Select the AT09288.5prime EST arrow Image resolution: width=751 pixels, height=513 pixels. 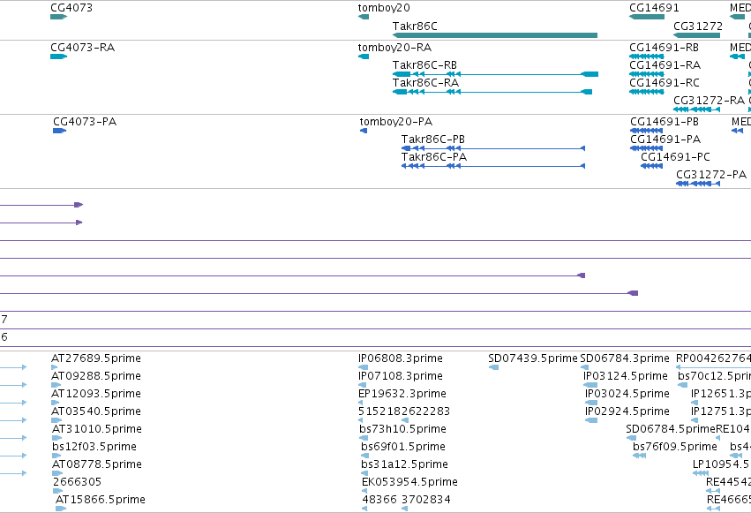56,385
